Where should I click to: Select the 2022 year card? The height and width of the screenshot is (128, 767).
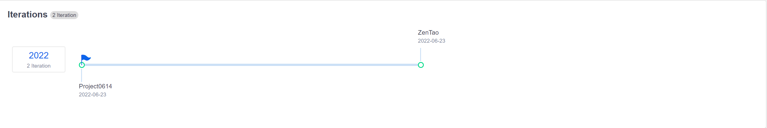coord(39,59)
